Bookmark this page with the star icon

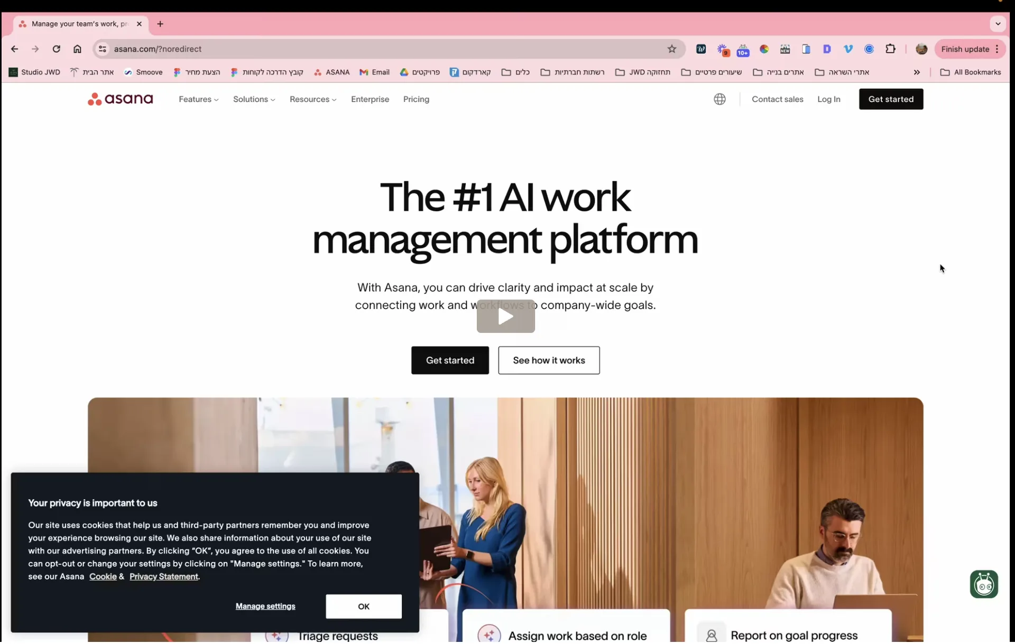[x=672, y=49]
